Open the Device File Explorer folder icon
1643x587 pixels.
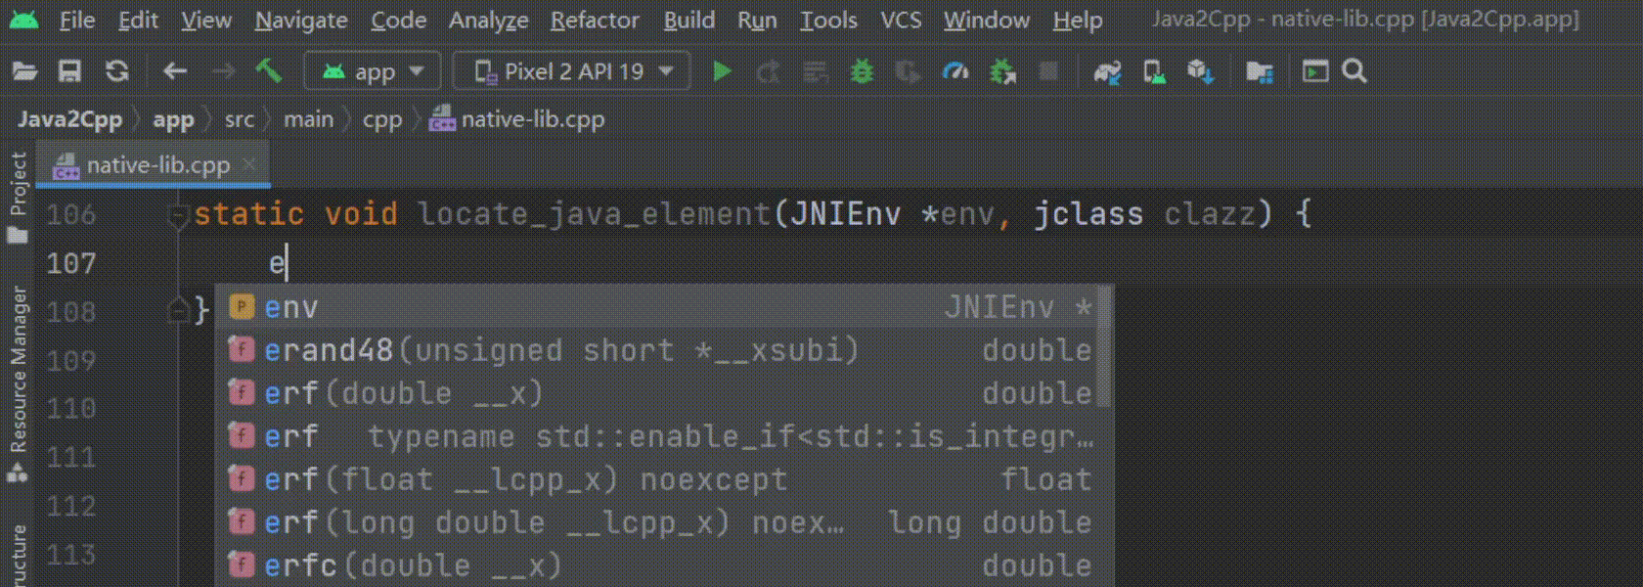pyautogui.click(x=1260, y=71)
